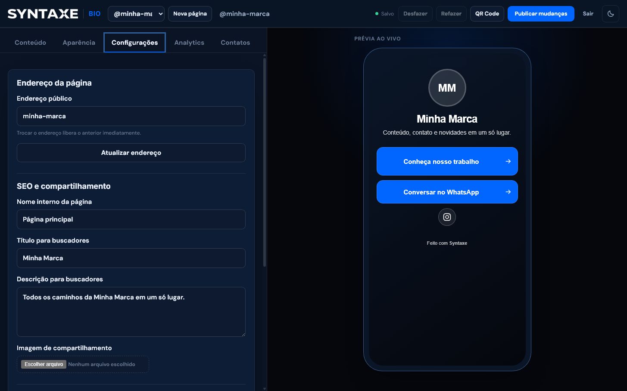Click the Minha Marca preview heading

coord(447,119)
